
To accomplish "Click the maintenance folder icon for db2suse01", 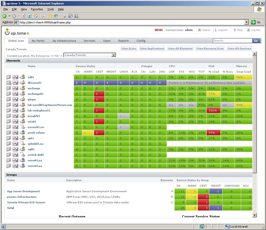I will pyautogui.click(x=9, y=83).
